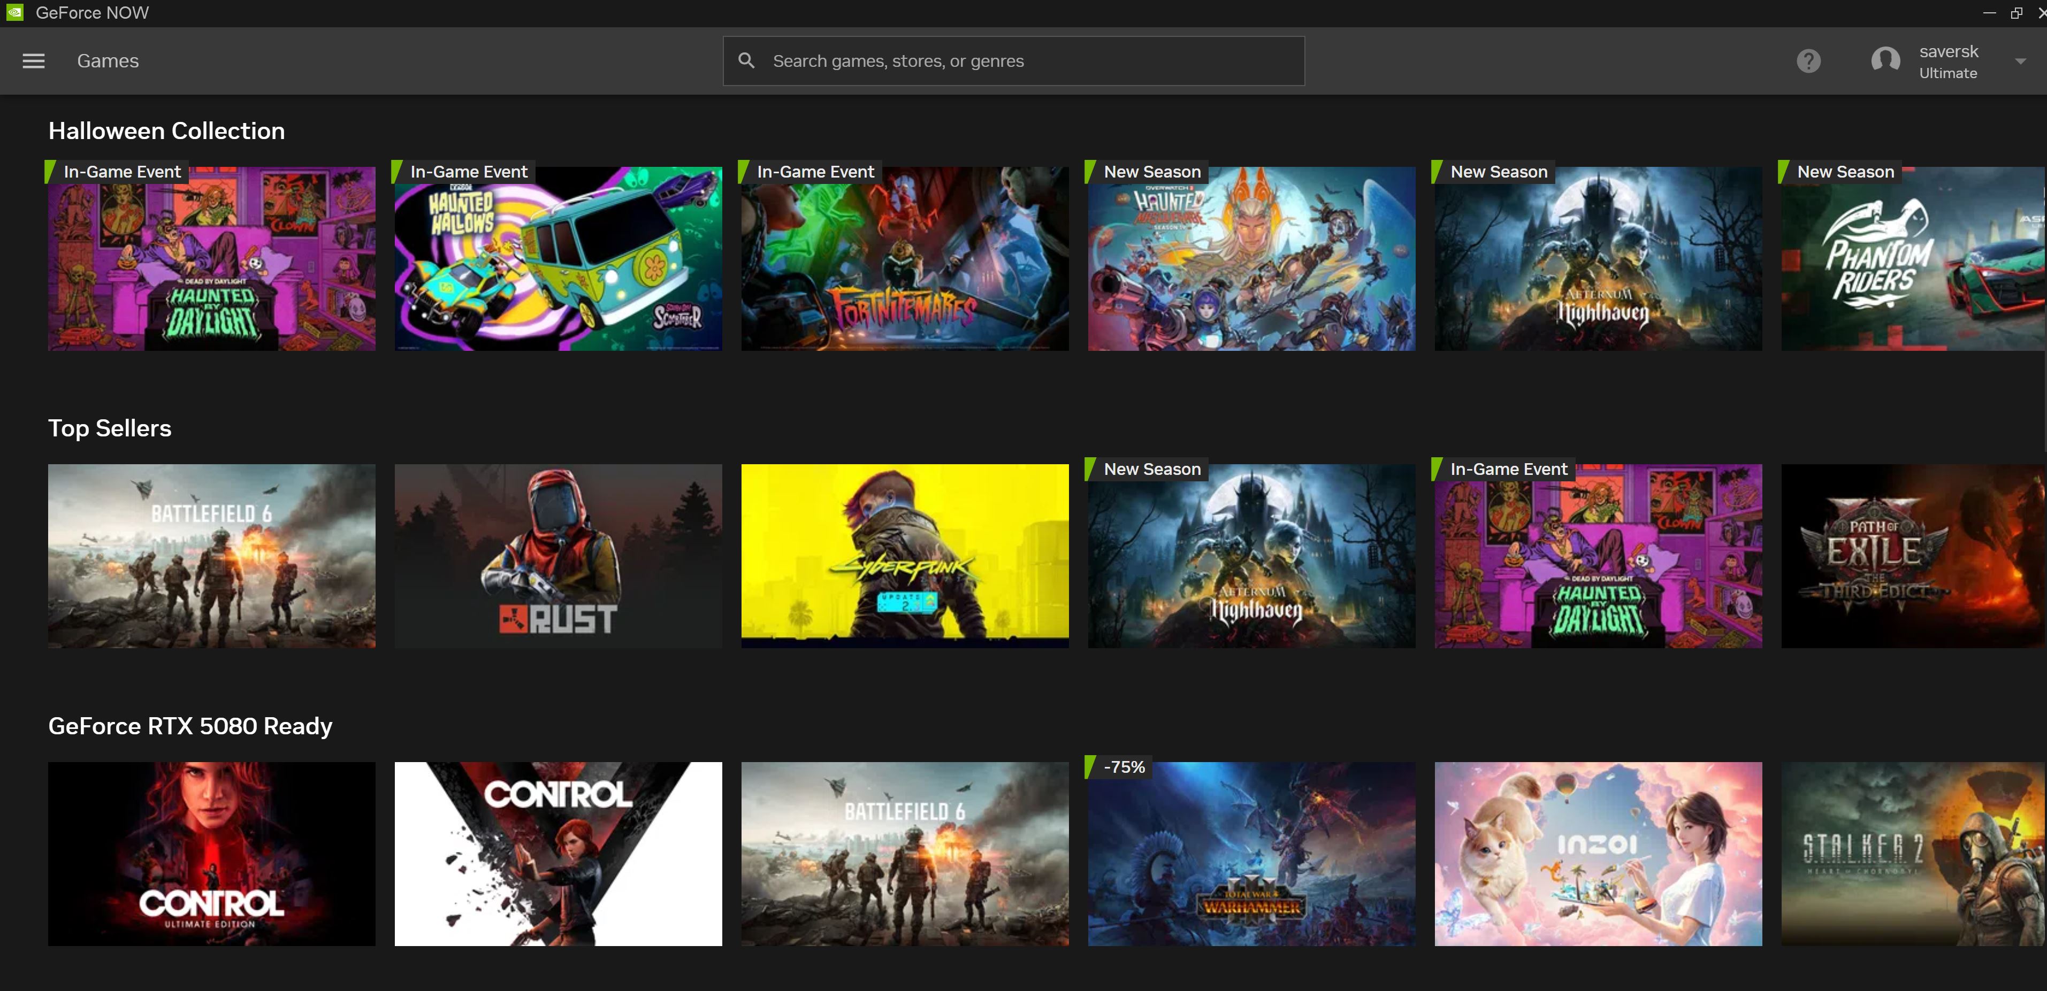Open Cyberpunk 2077 in Top Sellers
The image size is (2047, 991).
coord(904,556)
